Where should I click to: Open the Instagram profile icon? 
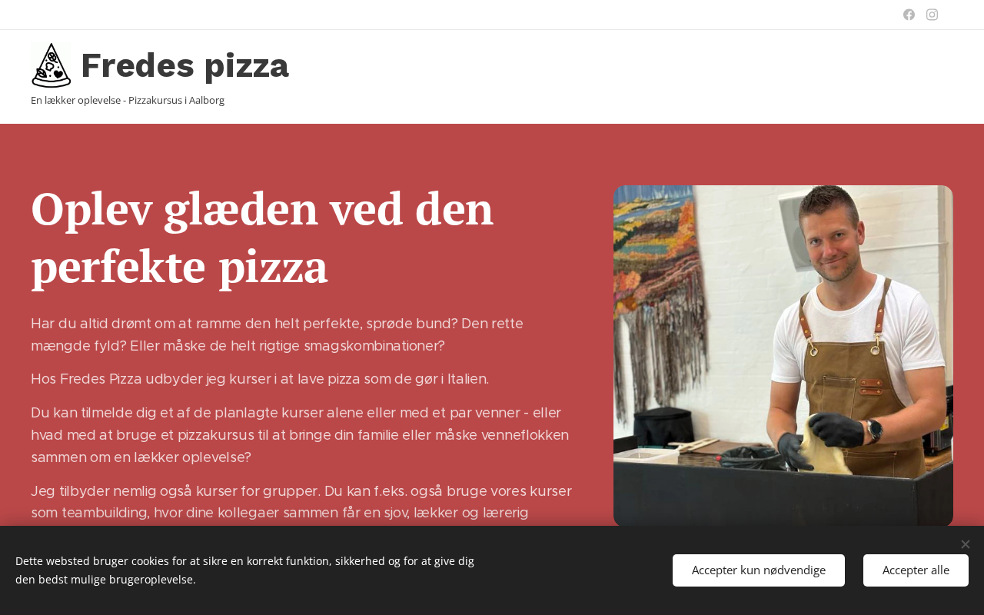click(932, 15)
